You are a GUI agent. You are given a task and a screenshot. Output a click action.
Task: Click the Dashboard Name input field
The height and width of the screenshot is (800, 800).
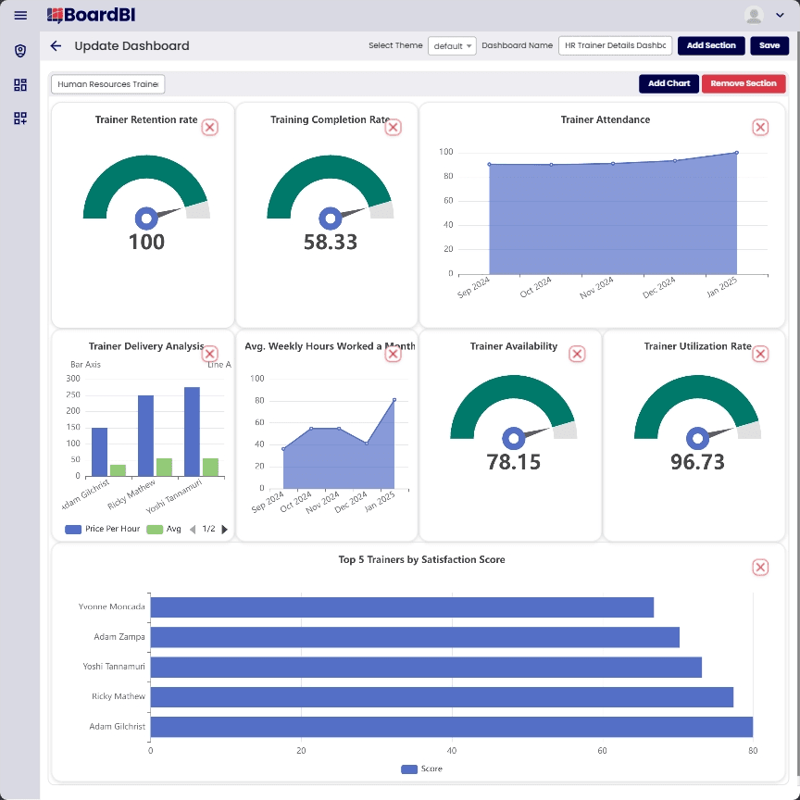click(x=615, y=44)
